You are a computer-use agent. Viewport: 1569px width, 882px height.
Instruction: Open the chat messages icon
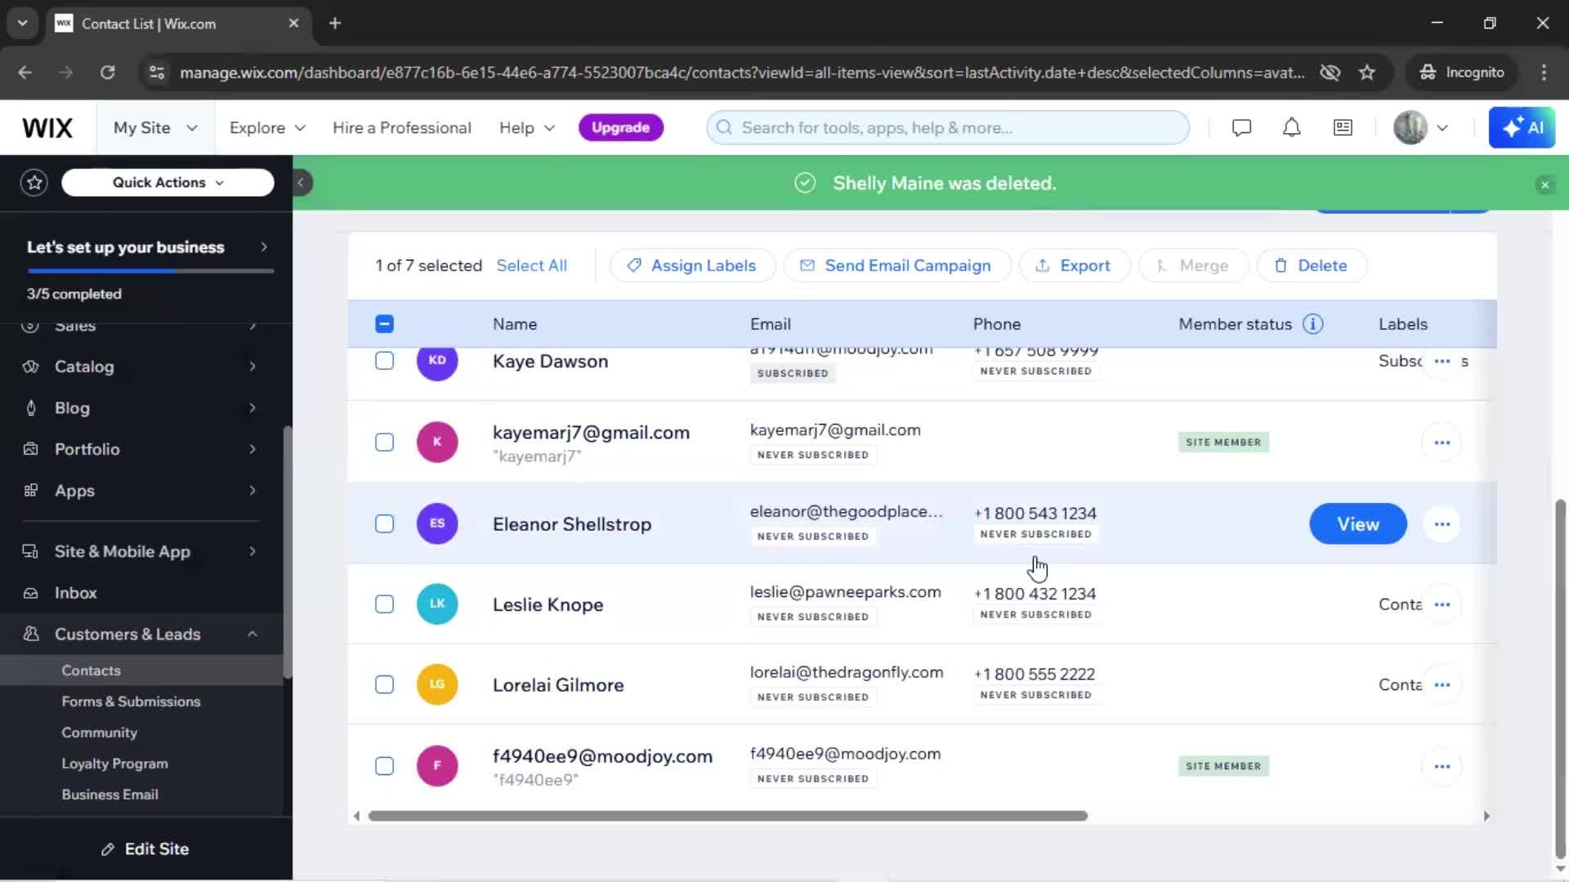pyautogui.click(x=1241, y=127)
